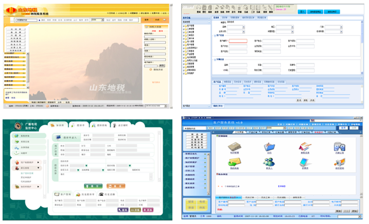Click the 客户编号 field in blue window bottom panel
This screenshot has width=369, height=224.
click(x=236, y=202)
